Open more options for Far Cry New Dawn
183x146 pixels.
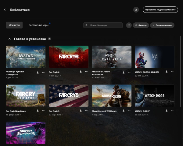click(x=43, y=110)
